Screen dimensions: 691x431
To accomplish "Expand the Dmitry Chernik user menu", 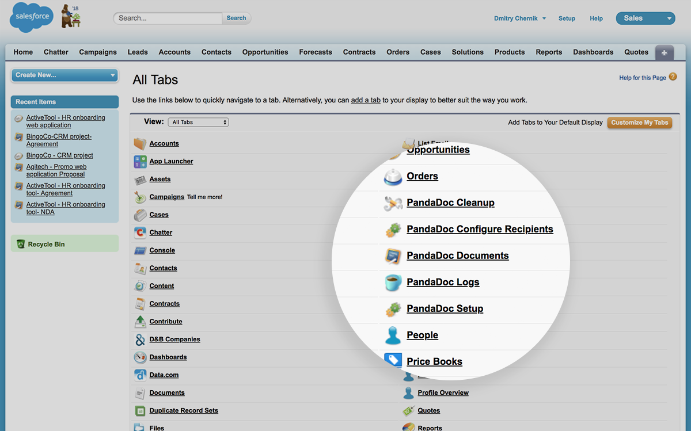I will pyautogui.click(x=520, y=18).
